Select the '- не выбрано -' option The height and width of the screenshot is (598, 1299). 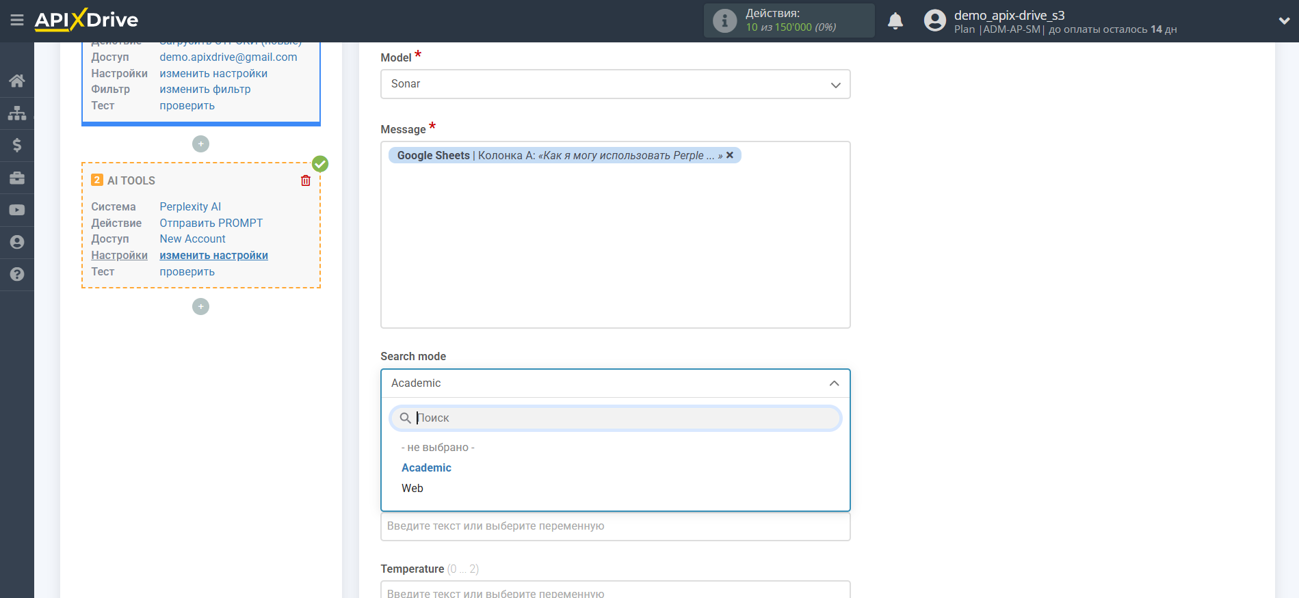[x=438, y=447]
